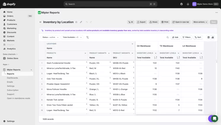Open the add filter funnel icon
This screenshot has height=125, width=221.
[x=87, y=37]
